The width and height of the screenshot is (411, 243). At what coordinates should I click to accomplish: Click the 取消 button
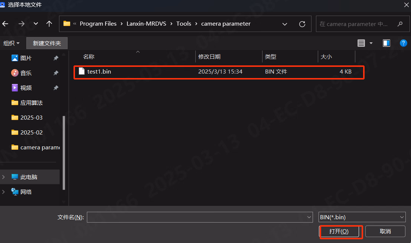(385, 231)
